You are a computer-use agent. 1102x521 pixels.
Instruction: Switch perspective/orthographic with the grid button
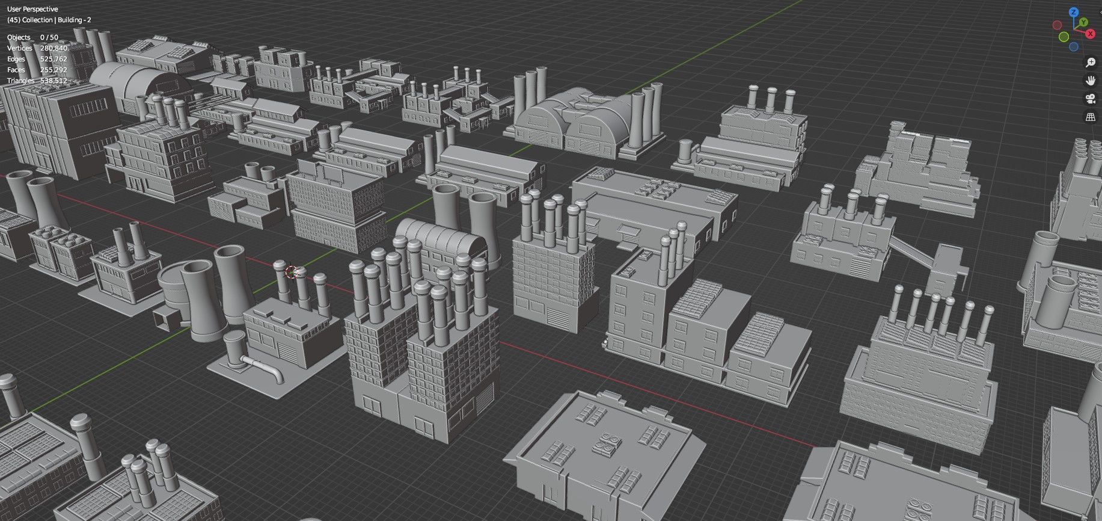(x=1091, y=117)
